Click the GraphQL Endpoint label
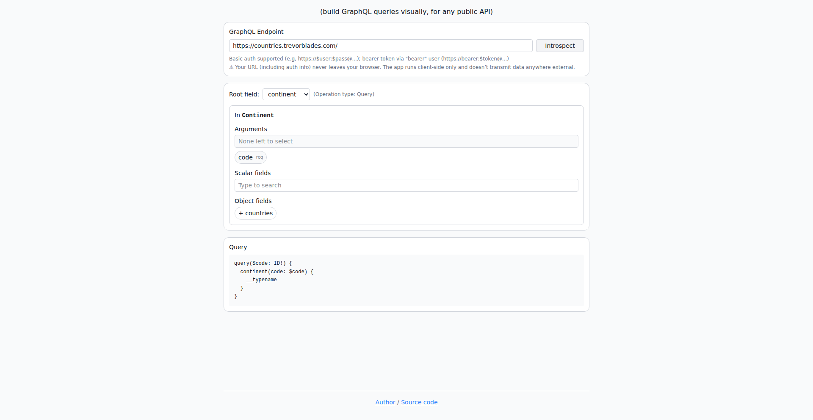Viewport: 813px width, 420px height. point(256,32)
